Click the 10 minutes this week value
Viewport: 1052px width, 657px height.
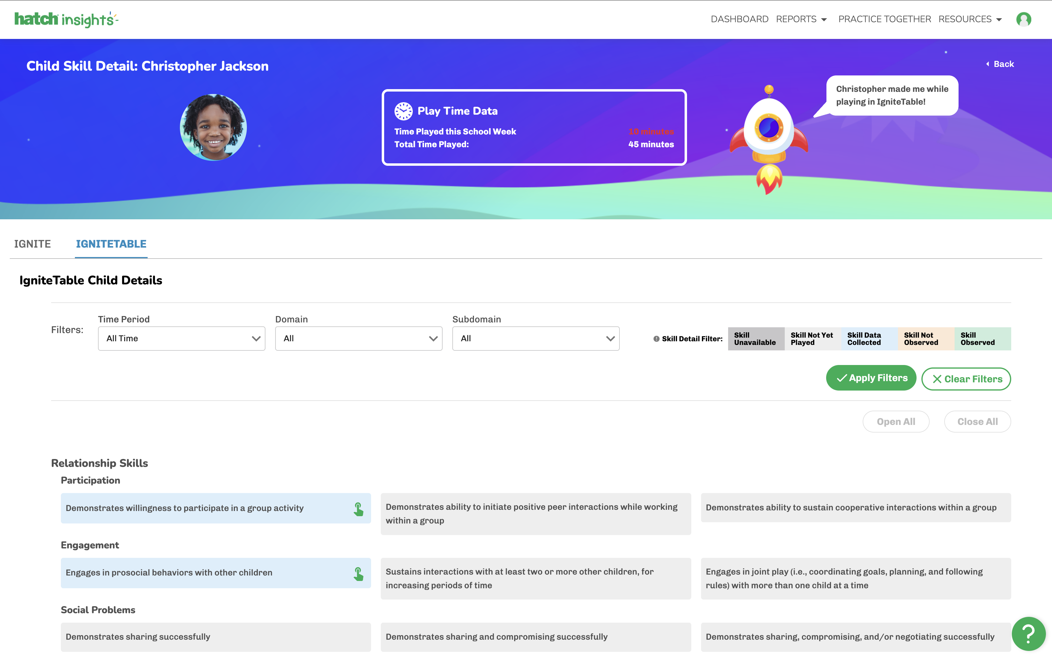pyautogui.click(x=651, y=131)
